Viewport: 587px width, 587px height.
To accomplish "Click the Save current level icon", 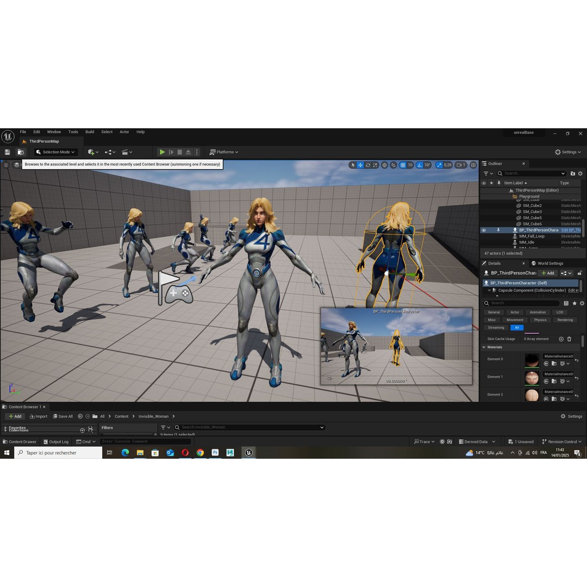I will pos(8,152).
